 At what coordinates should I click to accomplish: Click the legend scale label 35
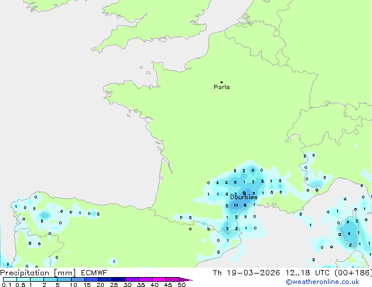[141, 285]
